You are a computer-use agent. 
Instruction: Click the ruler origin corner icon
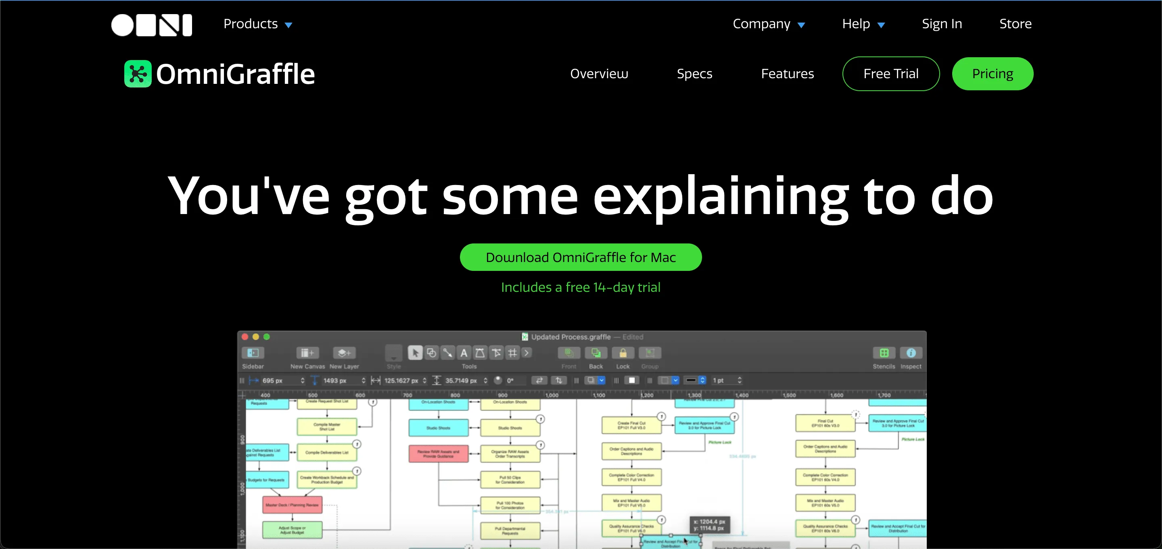click(242, 395)
